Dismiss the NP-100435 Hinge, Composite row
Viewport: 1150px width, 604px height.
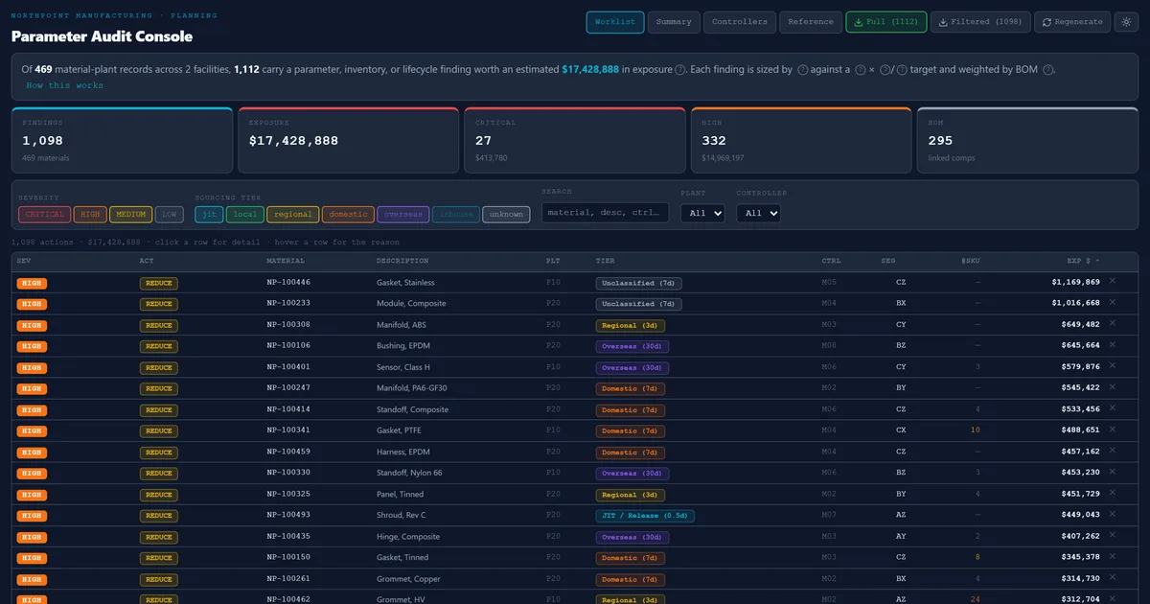click(1113, 535)
